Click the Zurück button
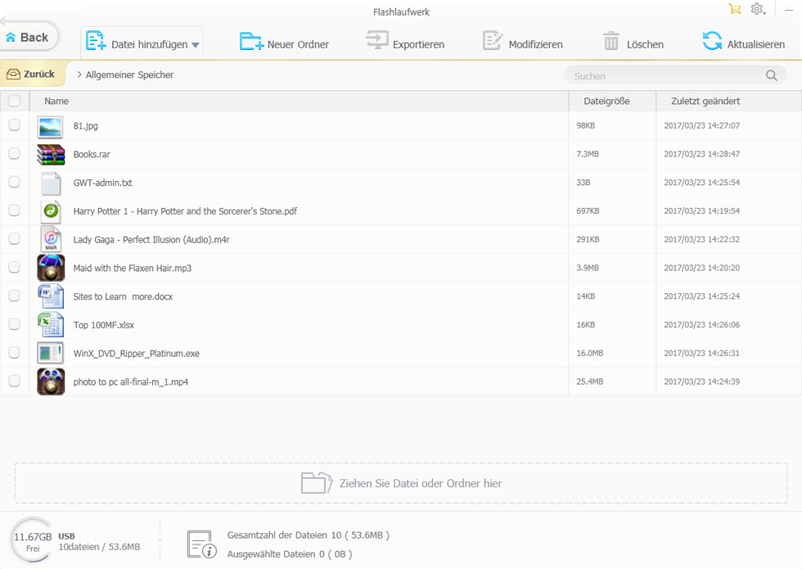The image size is (802, 569). click(31, 75)
